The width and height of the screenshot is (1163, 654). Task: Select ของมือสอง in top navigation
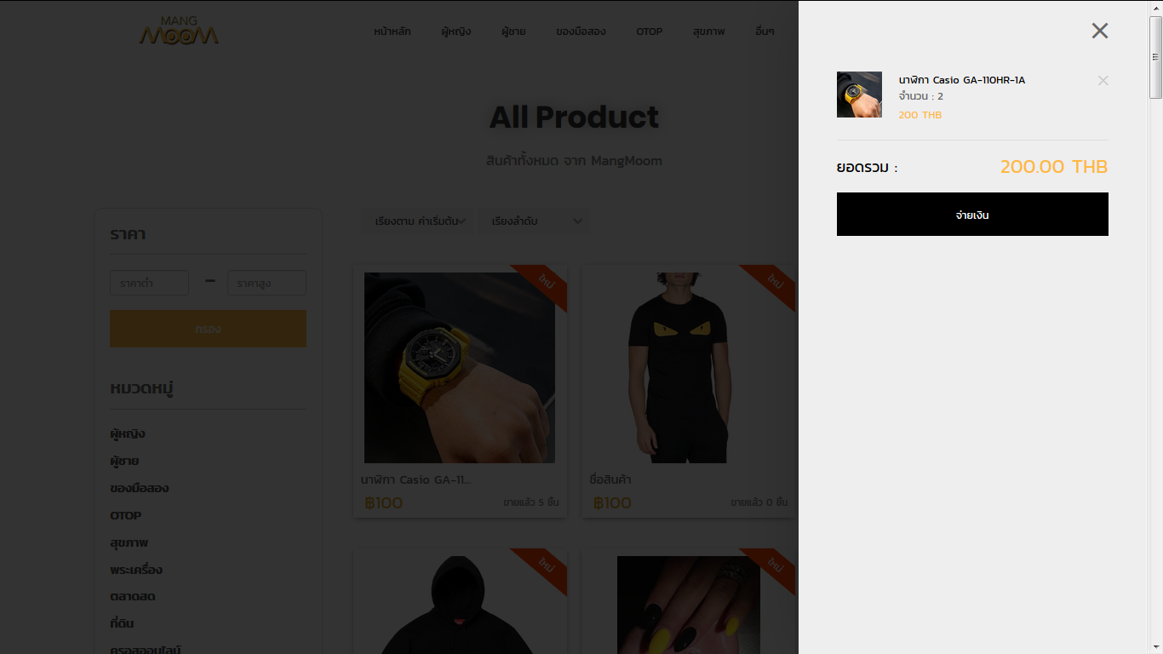click(581, 32)
